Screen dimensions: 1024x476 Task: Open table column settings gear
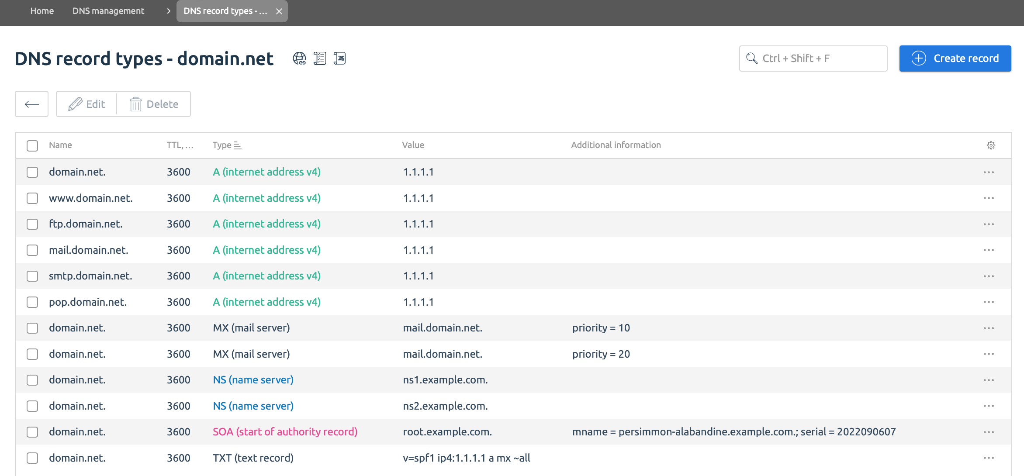coord(991,145)
